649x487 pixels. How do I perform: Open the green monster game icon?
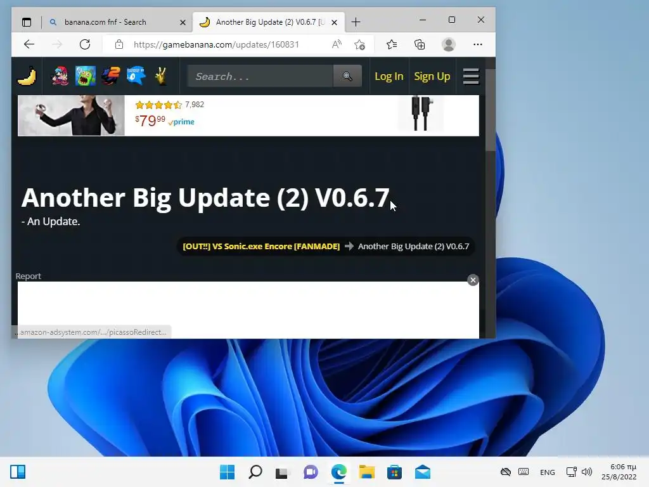coord(86,76)
